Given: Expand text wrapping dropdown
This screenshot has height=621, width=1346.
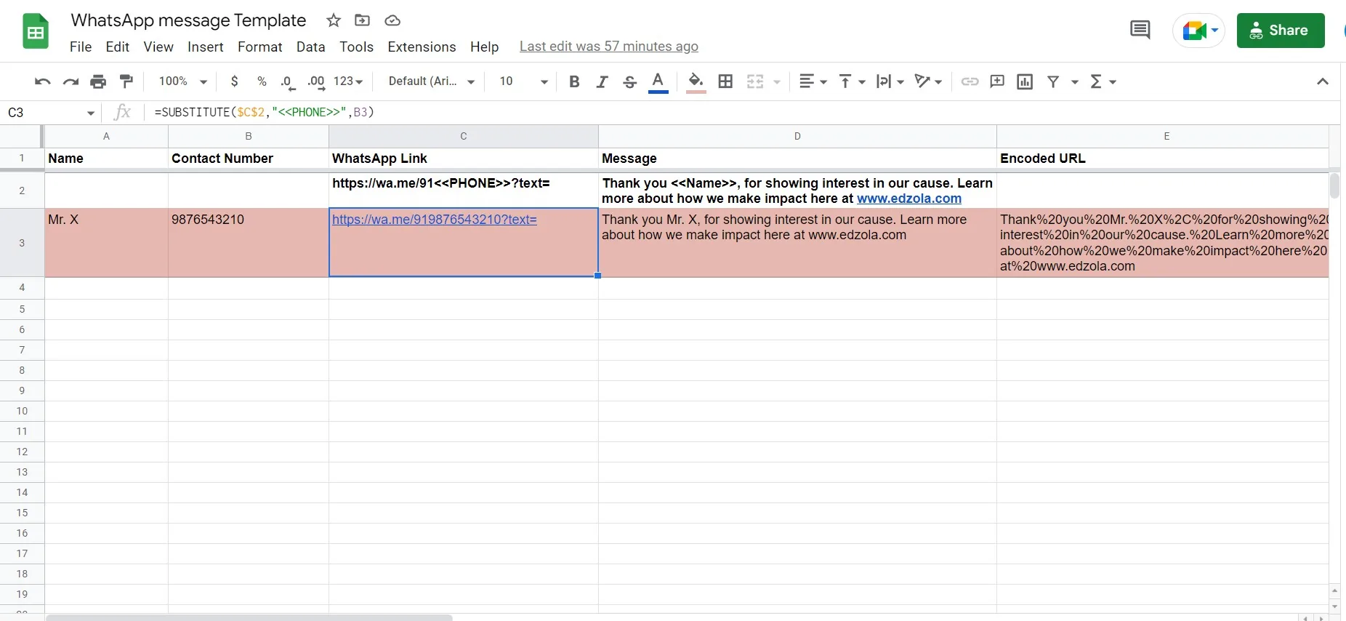Looking at the screenshot, I should pyautogui.click(x=890, y=81).
